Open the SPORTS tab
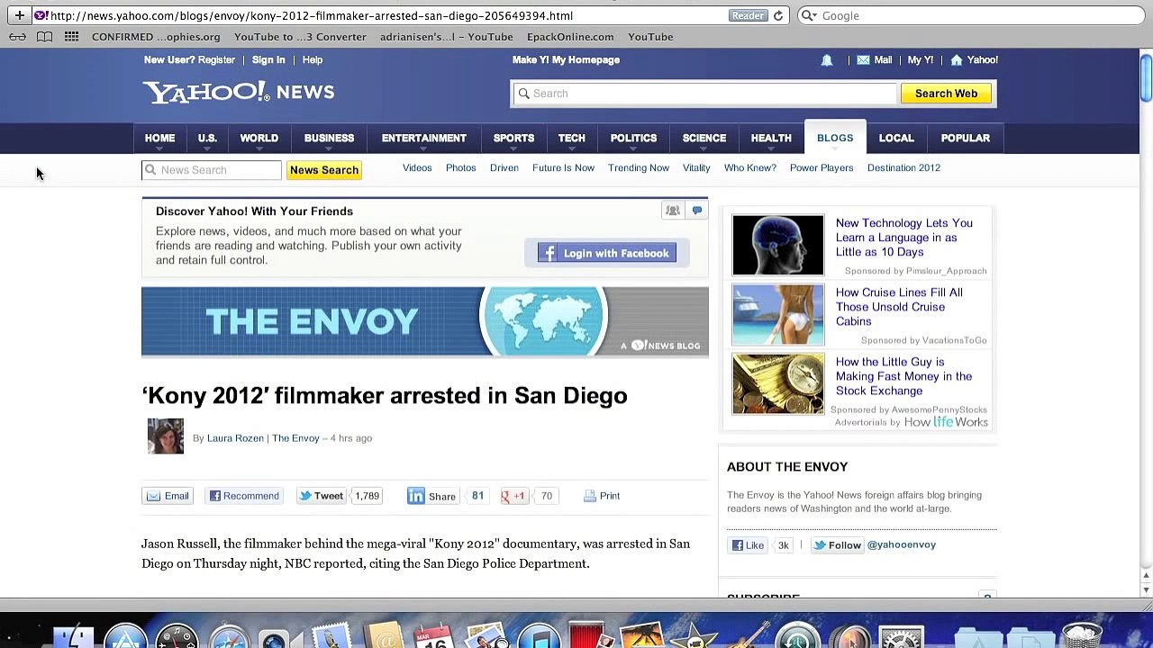1153x648 pixels. 513,139
